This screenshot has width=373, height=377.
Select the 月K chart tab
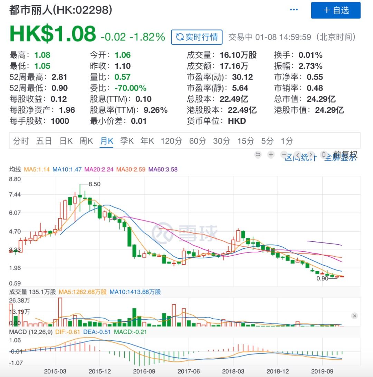[x=107, y=141]
